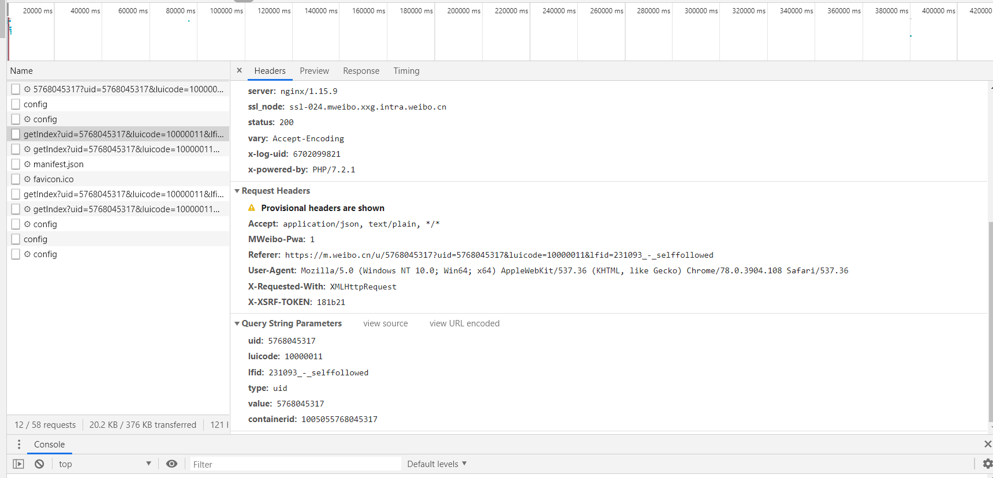
Task: Click the eye live expression icon
Action: (171, 464)
